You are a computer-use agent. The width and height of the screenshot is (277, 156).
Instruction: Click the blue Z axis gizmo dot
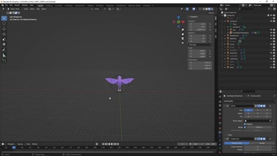pos(179,17)
